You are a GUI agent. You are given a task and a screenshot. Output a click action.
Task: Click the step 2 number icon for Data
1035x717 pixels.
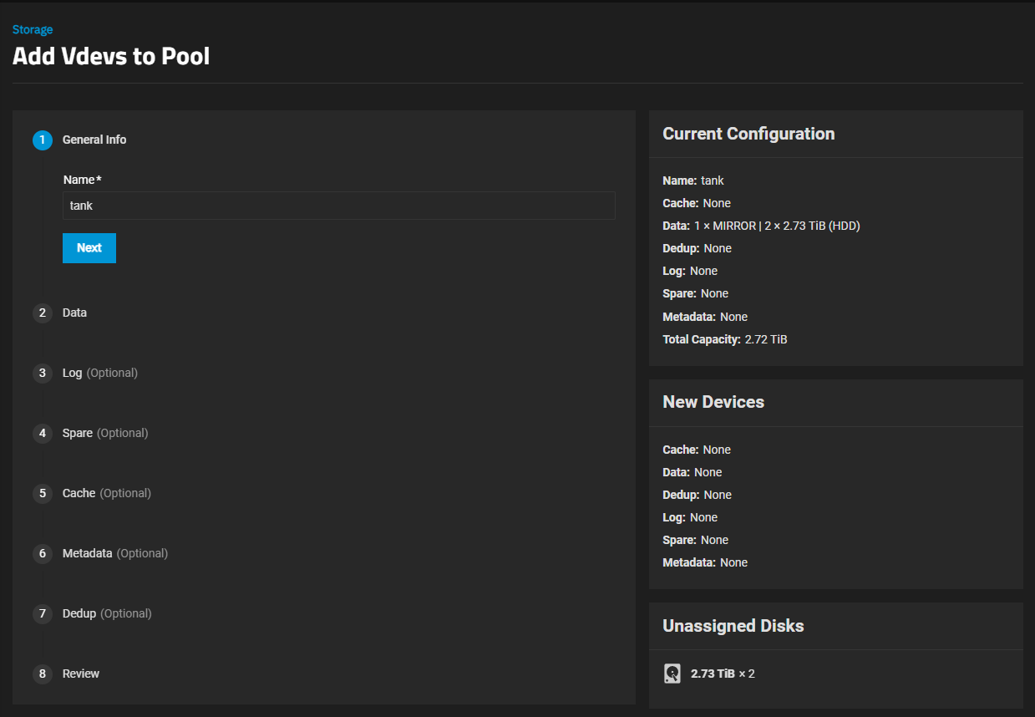click(x=43, y=313)
